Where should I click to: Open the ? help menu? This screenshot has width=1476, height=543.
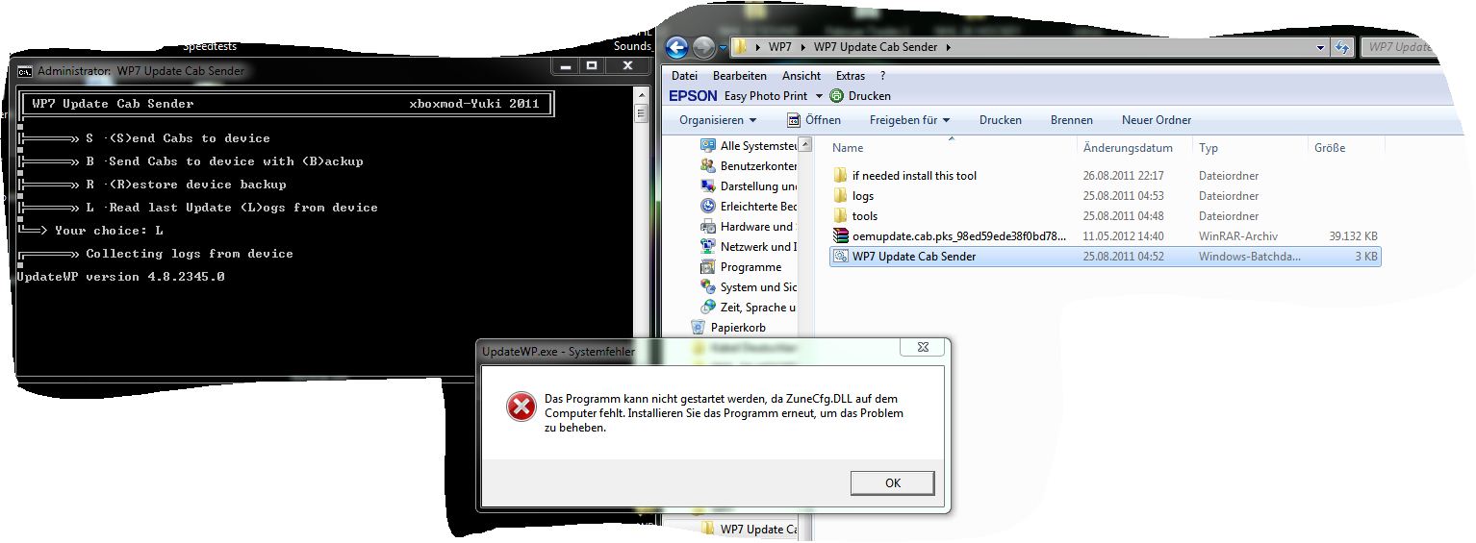click(x=882, y=76)
